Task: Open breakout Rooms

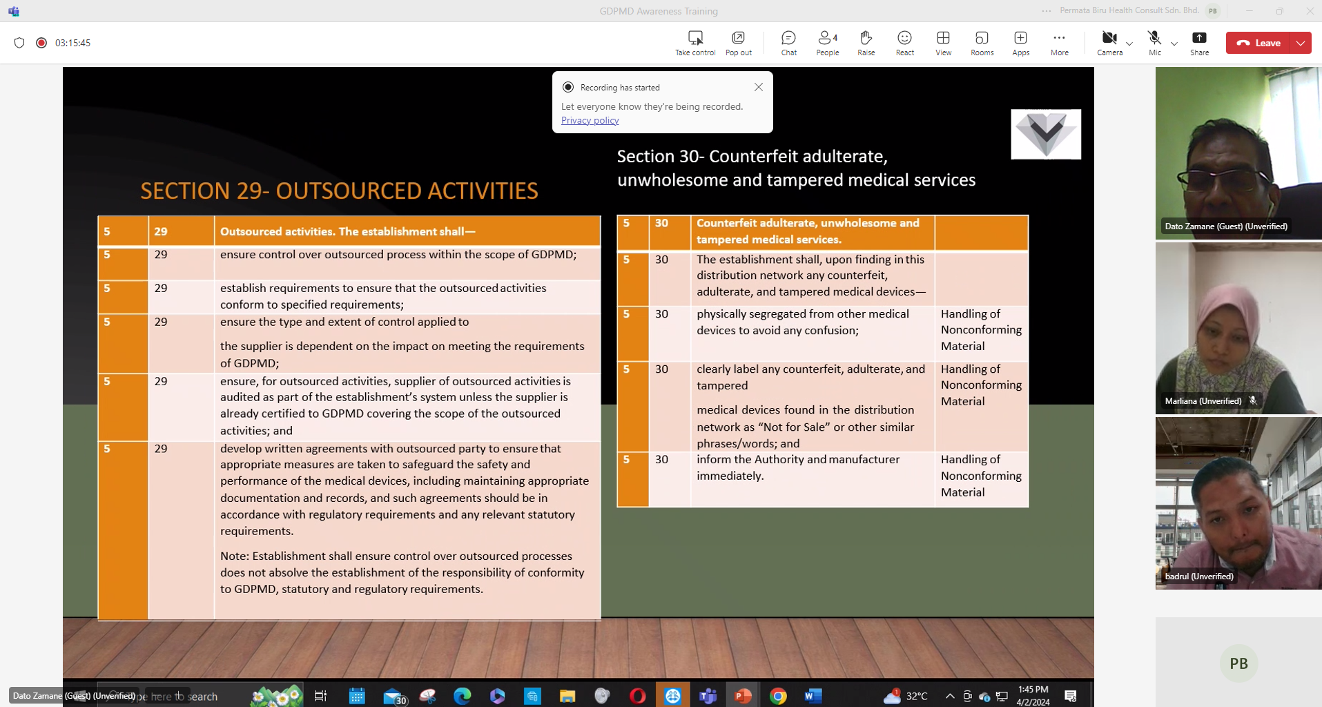Action: click(982, 43)
